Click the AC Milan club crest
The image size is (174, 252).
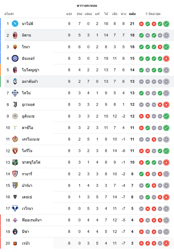tap(15, 35)
